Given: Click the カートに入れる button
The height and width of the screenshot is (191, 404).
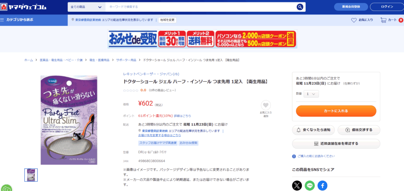Looking at the screenshot, I should tap(336, 111).
